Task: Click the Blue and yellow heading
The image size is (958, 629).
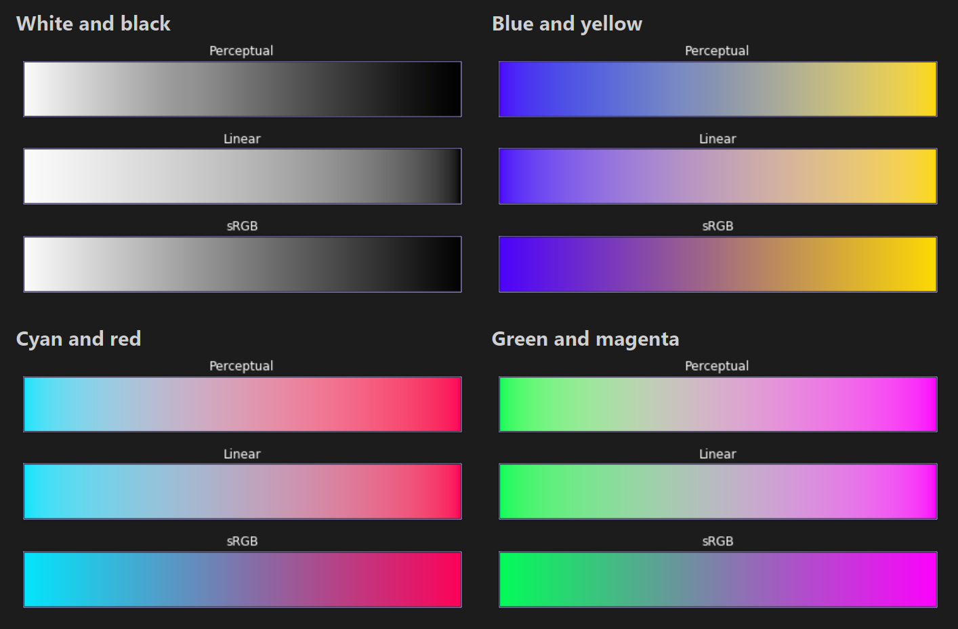Action: pos(567,23)
